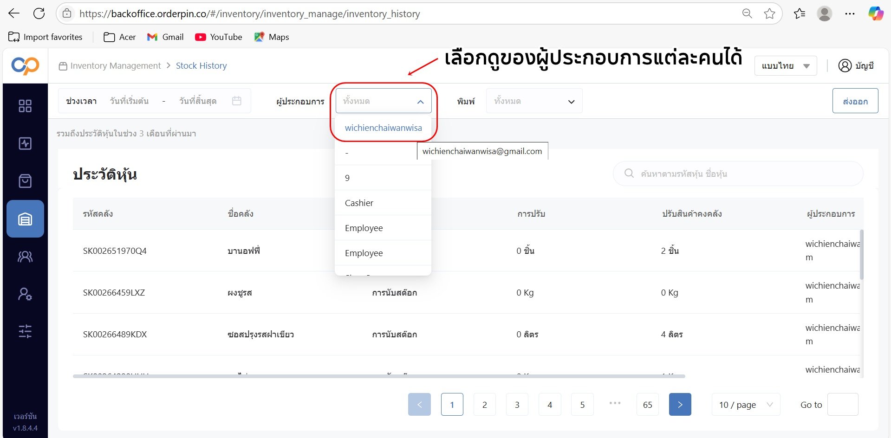Click the end date field วันที่สิ้นสุด

point(198,101)
